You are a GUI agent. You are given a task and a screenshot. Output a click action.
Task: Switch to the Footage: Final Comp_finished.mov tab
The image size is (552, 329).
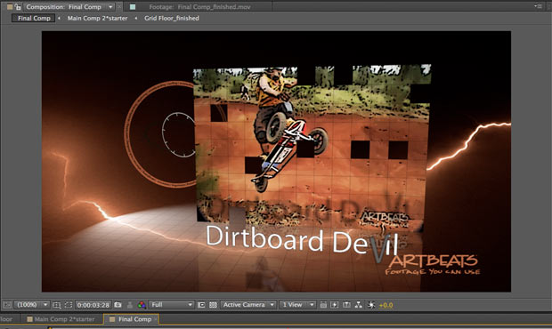click(199, 7)
